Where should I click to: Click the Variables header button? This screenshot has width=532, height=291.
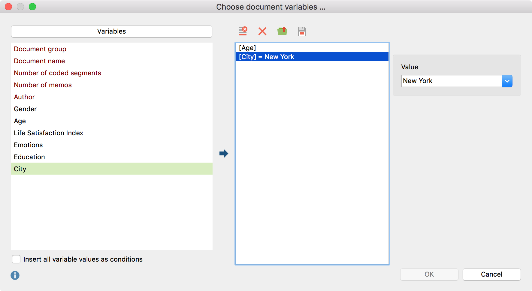(x=111, y=31)
